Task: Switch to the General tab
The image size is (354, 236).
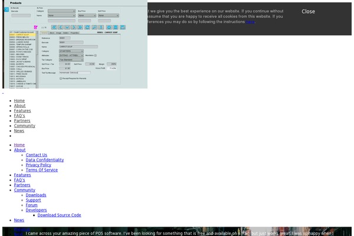Action: coord(44,33)
